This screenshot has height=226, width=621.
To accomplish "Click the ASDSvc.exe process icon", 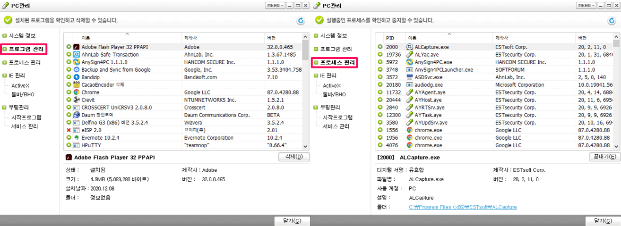I will (410, 77).
